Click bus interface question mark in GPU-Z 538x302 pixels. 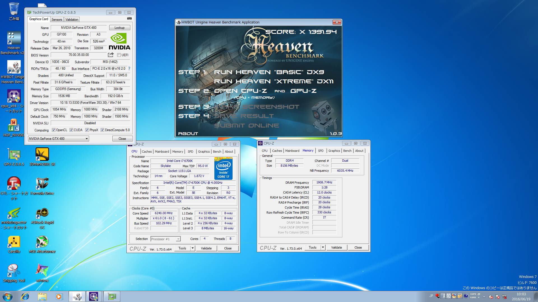point(129,69)
